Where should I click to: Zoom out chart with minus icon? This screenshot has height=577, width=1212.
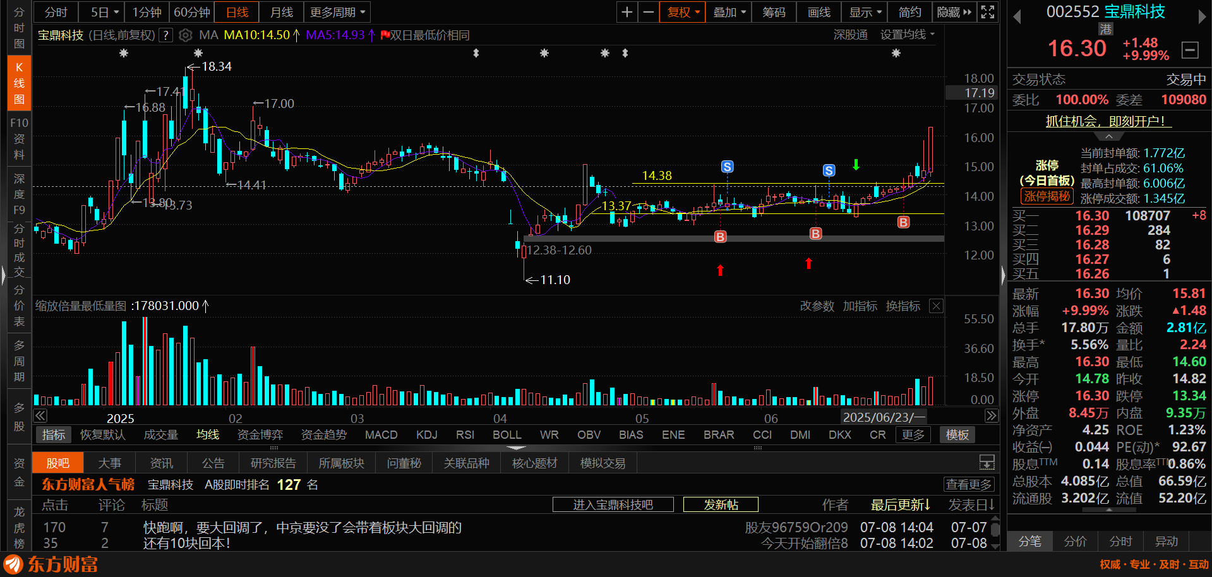pyautogui.click(x=648, y=12)
